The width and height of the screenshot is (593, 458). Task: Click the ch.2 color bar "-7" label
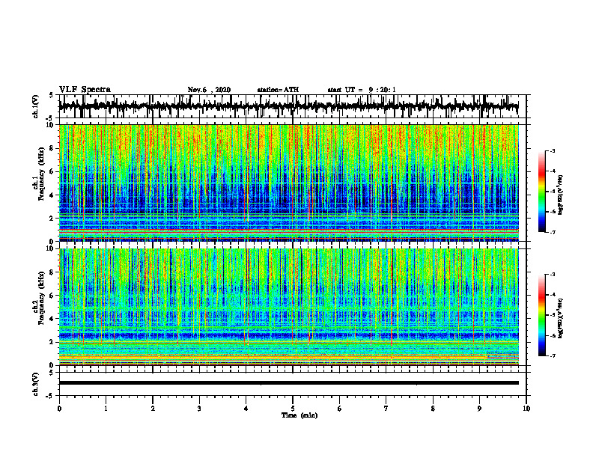click(552, 356)
